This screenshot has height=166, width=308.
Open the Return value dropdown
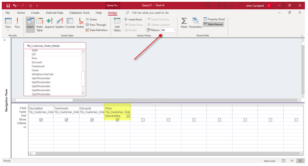click(174, 30)
